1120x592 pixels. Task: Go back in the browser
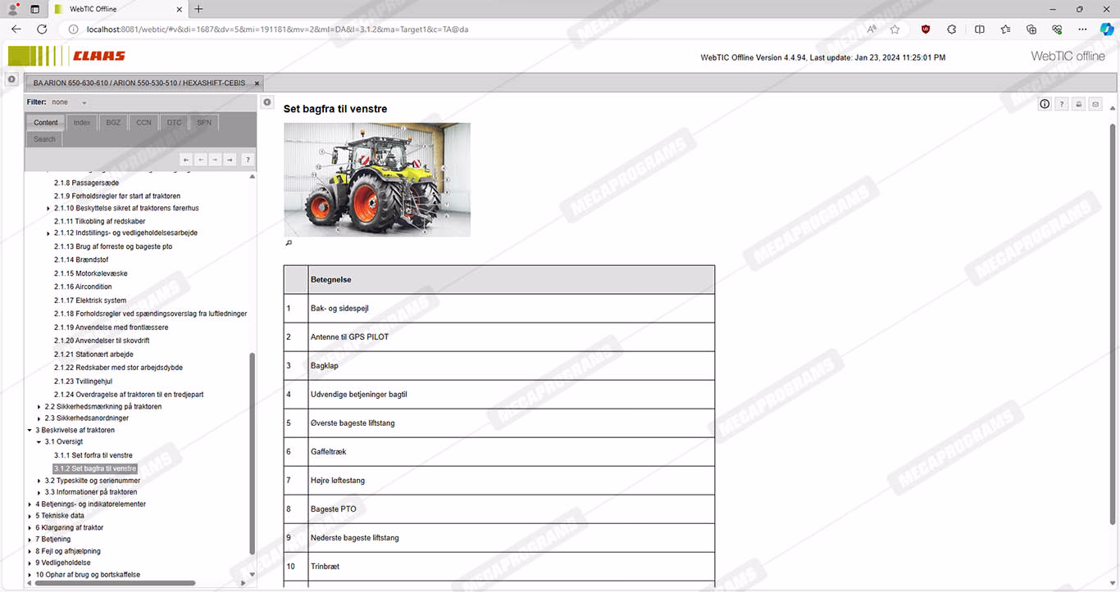point(16,29)
